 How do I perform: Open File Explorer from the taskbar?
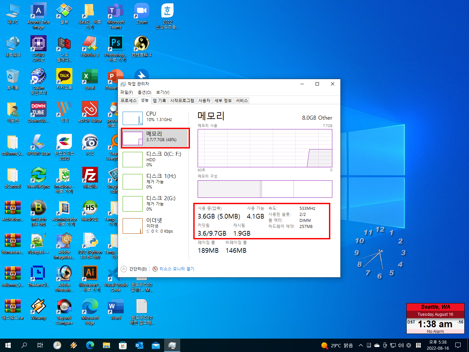point(107,345)
